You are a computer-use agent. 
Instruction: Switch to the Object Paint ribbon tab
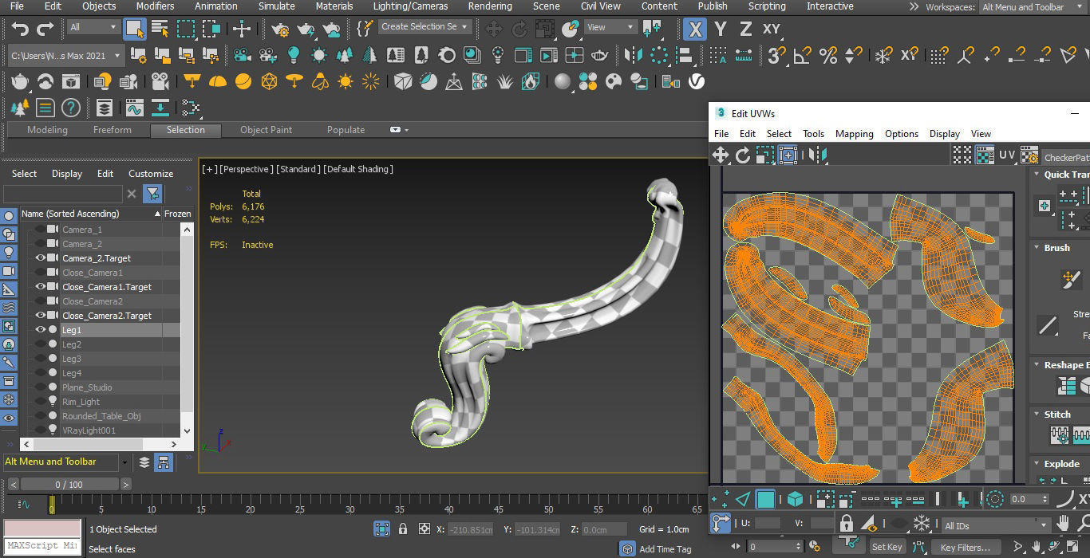click(266, 130)
